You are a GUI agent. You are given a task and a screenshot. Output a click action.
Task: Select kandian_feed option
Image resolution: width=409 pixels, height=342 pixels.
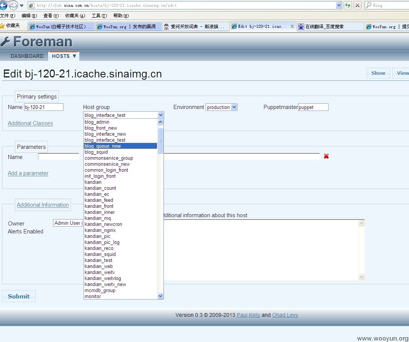click(121, 200)
